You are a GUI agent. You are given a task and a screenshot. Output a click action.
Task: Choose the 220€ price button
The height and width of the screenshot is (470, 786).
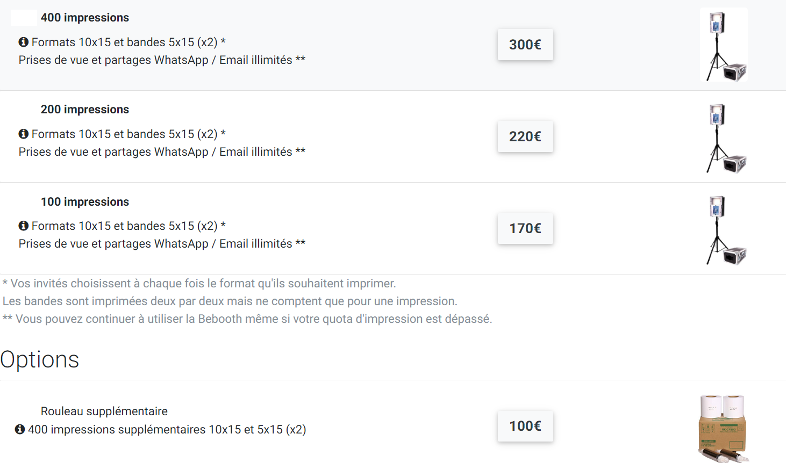pyautogui.click(x=525, y=136)
